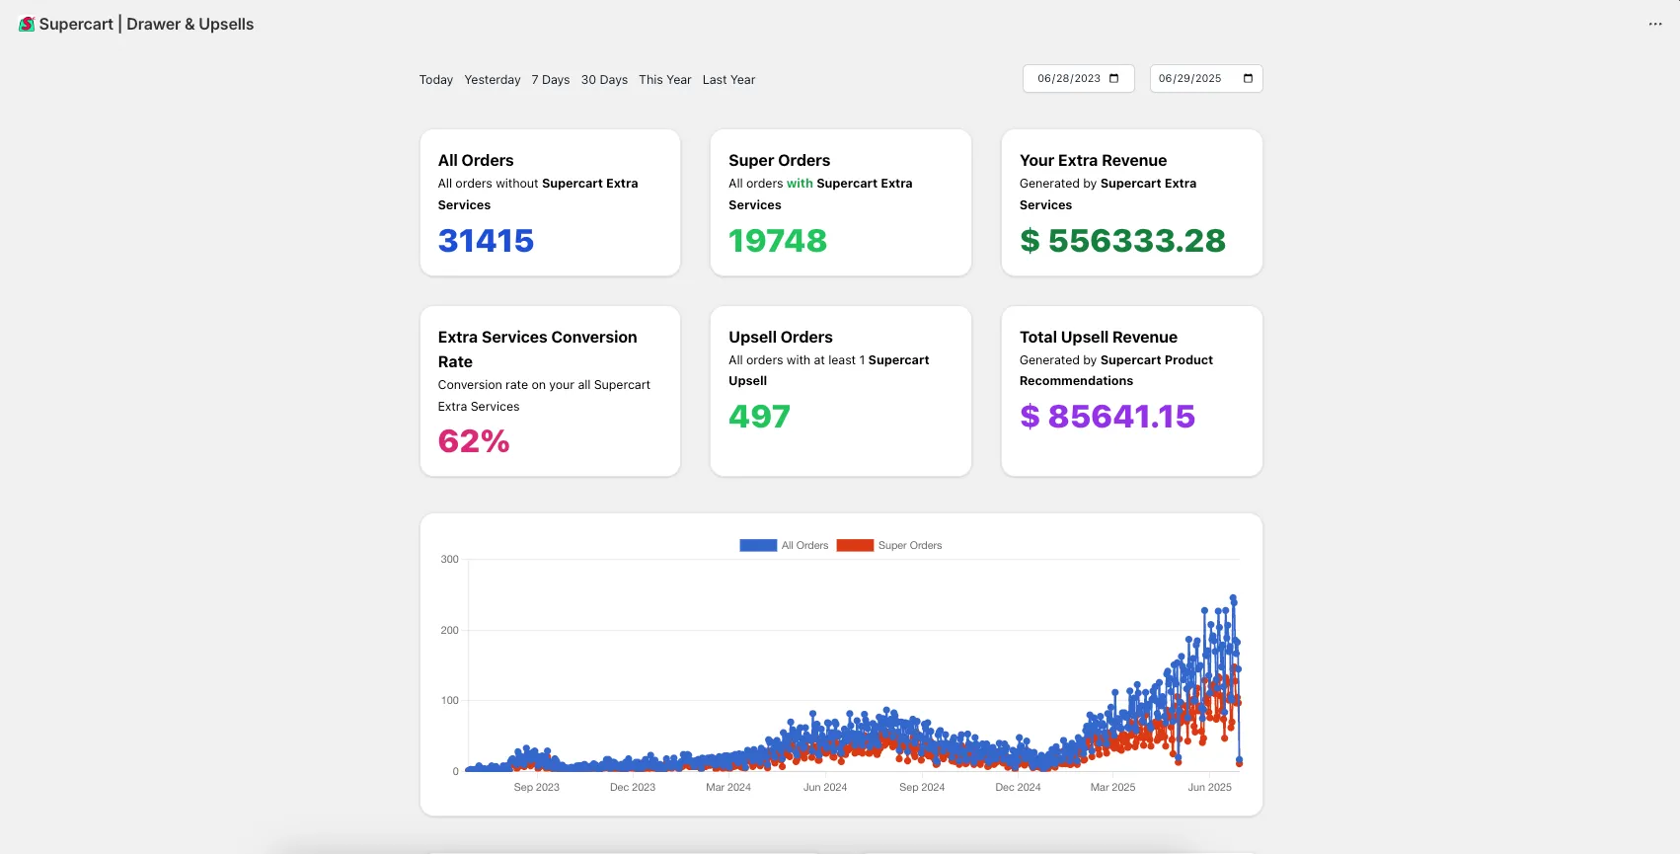Viewport: 1680px width, 854px height.
Task: Click the Mar 2024 x-axis label
Action: [728, 787]
